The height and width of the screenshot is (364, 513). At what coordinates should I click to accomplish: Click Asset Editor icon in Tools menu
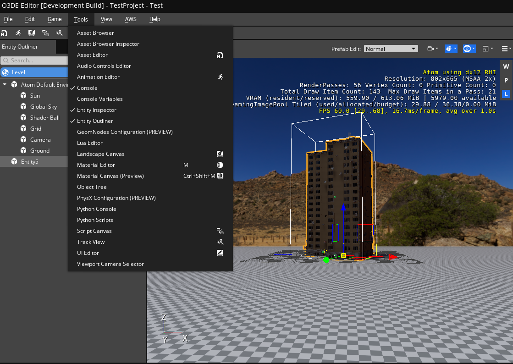coord(220,55)
